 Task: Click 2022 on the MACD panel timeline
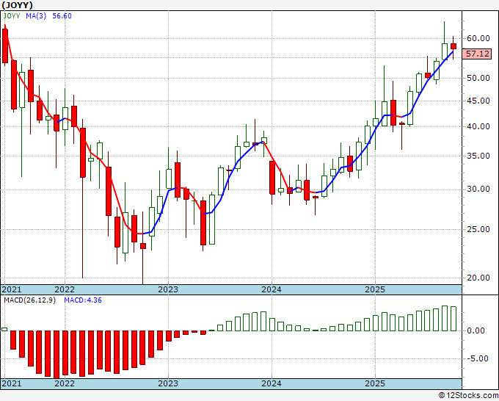pyautogui.click(x=65, y=383)
